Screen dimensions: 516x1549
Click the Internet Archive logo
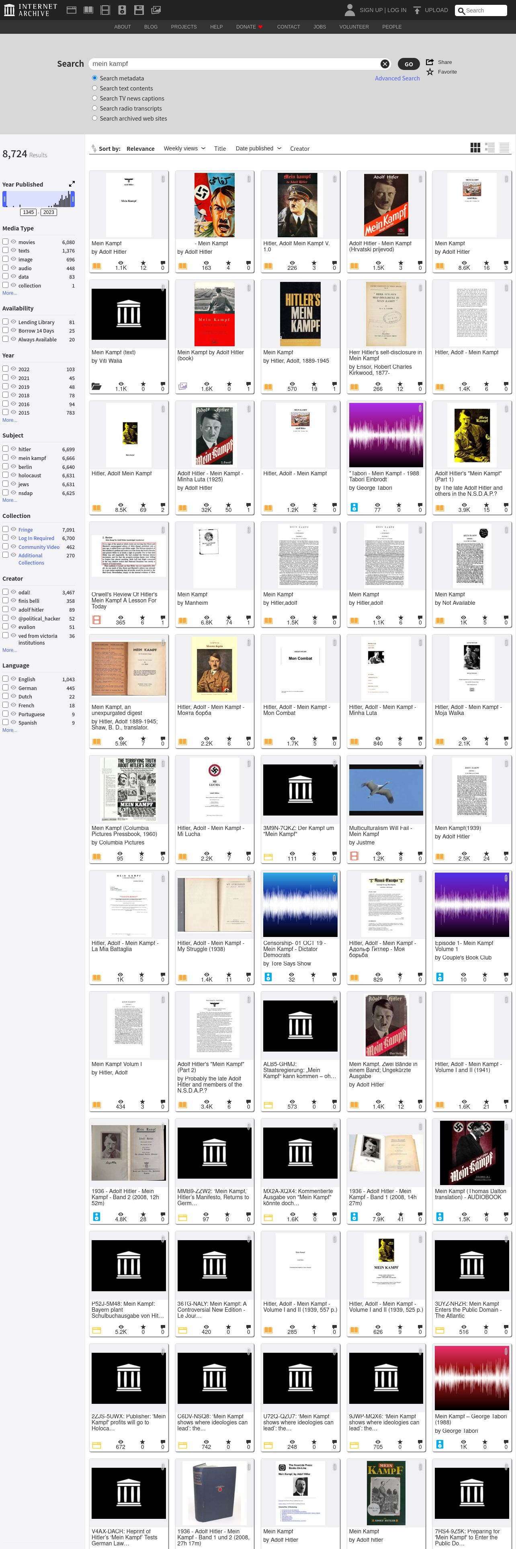[31, 10]
